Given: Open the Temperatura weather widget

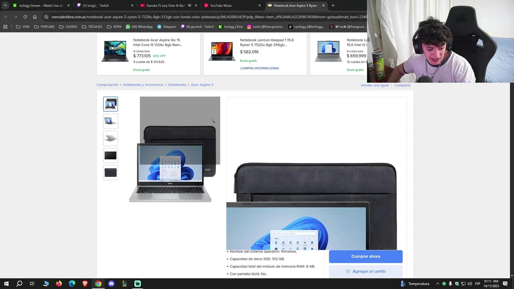Looking at the screenshot, I should tap(415, 284).
